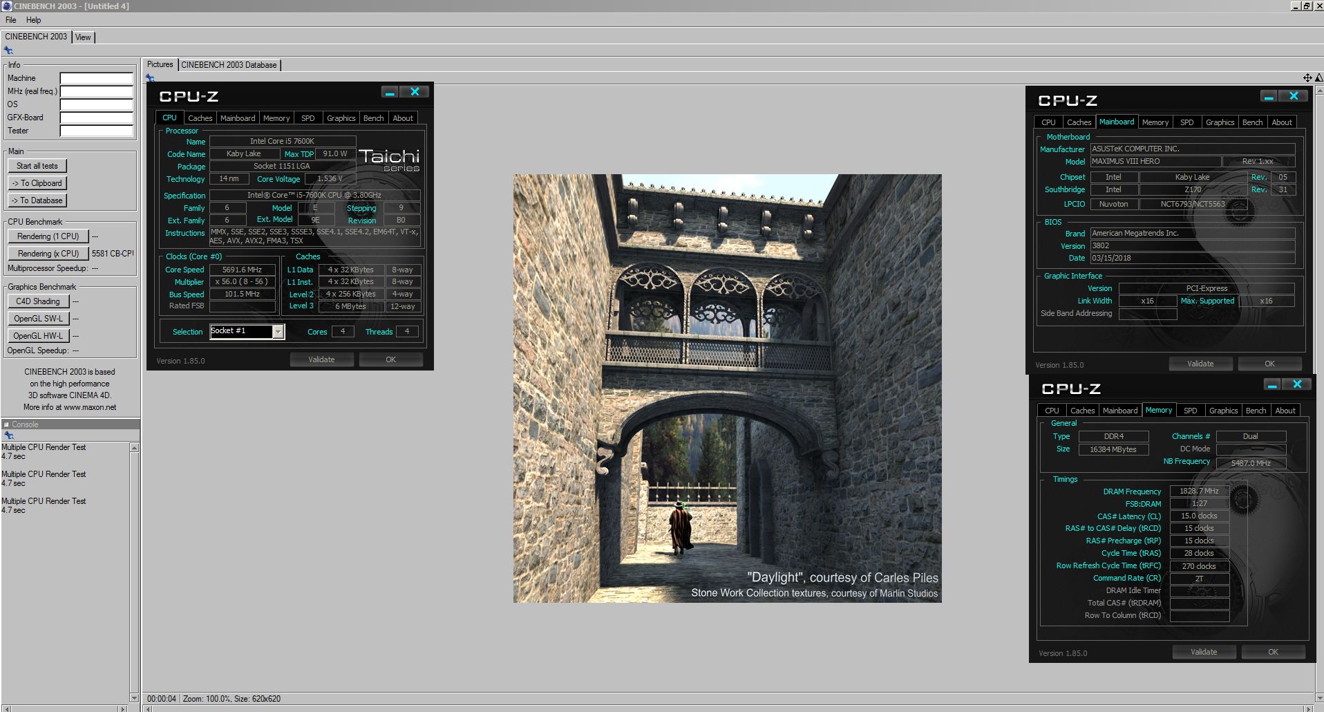Click the pin icon in the Console panel
Screen dimensions: 1324x712
pos(9,435)
